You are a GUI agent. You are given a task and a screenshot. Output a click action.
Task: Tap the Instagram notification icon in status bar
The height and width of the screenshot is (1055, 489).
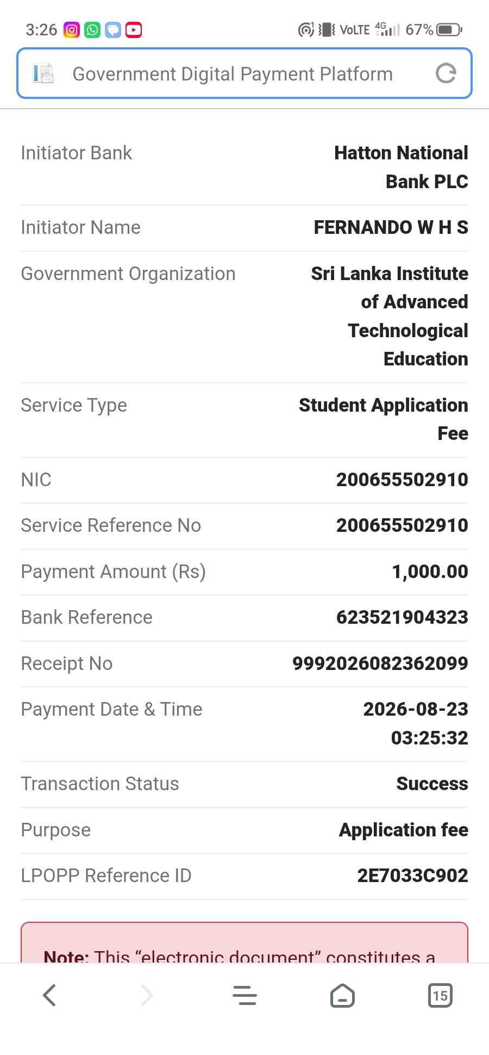72,29
